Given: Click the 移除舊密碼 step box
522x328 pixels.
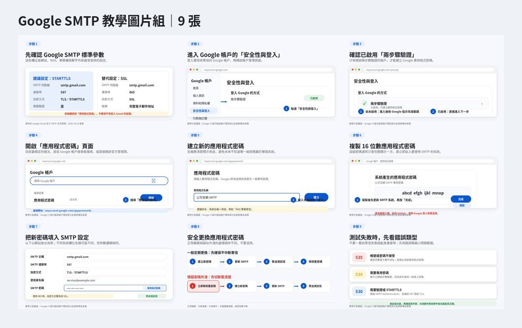Looking at the screenshot, I should pos(314,262).
